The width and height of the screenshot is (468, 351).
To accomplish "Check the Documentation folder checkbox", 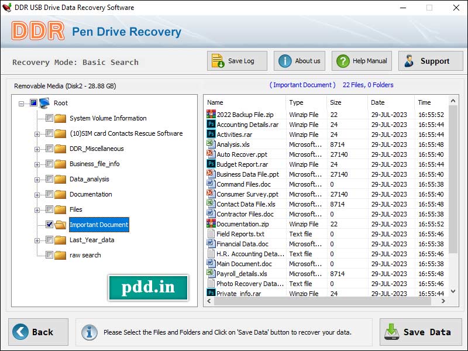I will [50, 194].
